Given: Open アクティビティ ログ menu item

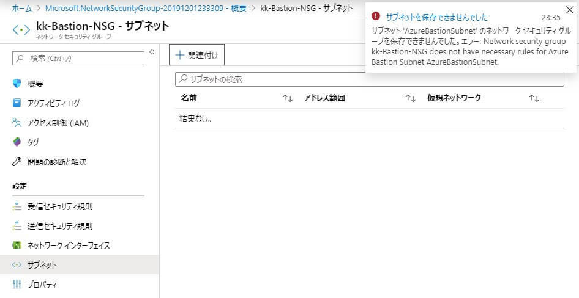Looking at the screenshot, I should (x=53, y=104).
